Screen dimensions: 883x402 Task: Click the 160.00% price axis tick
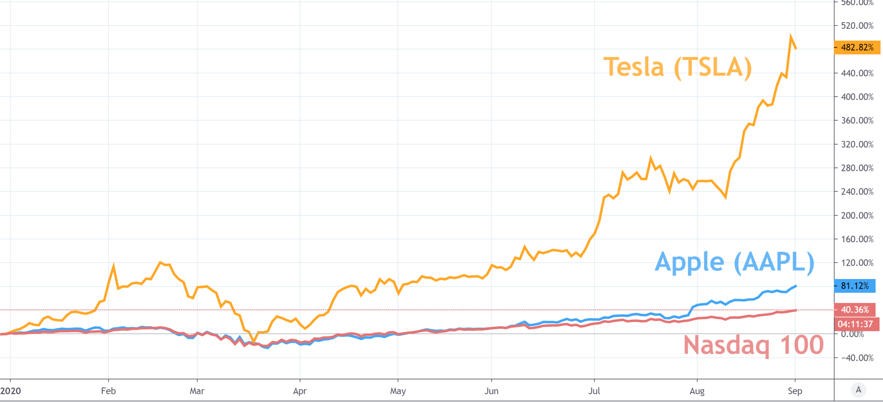(857, 239)
